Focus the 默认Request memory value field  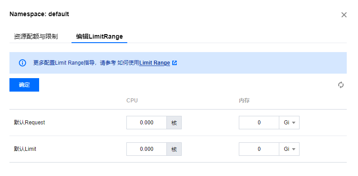point(259,123)
